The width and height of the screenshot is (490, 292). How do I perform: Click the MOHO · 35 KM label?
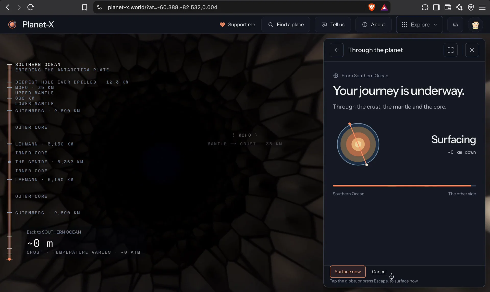(x=34, y=88)
